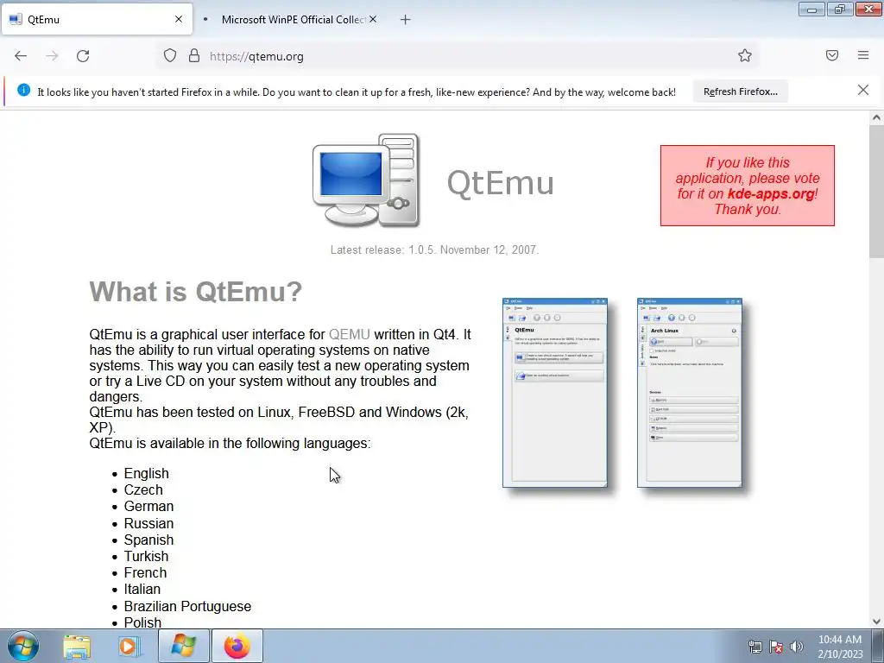The height and width of the screenshot is (663, 884).
Task: Open the Arch Linux screenshot thumbnail
Action: [x=690, y=393]
